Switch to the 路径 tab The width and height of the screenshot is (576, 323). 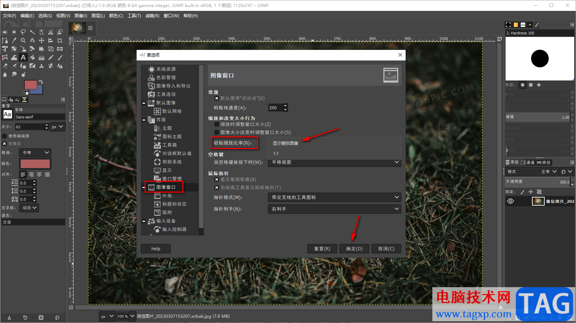(544, 162)
